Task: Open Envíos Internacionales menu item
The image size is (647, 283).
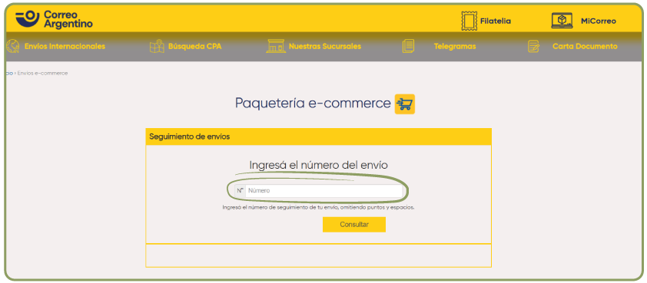Action: click(65, 46)
